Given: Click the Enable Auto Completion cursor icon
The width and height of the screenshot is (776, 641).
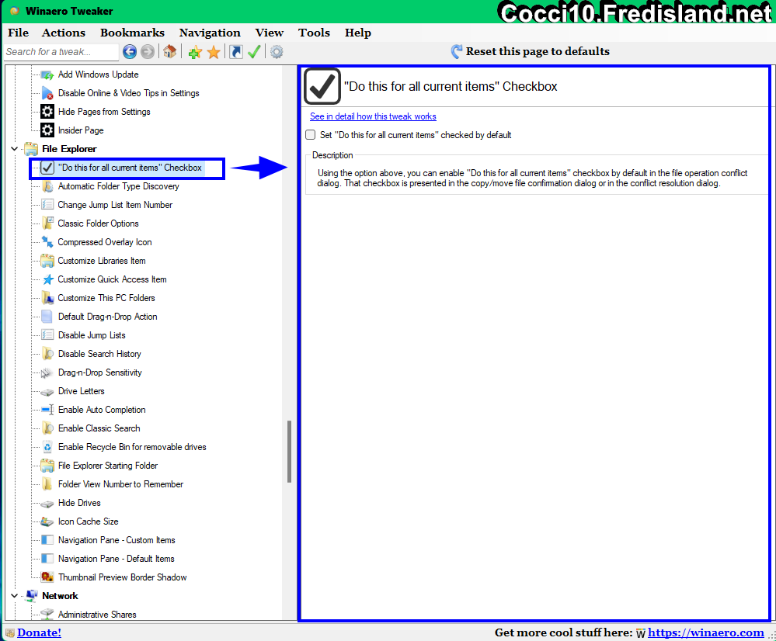Looking at the screenshot, I should tap(47, 410).
